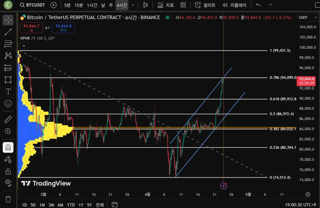This screenshot has width=320, height=208.
Task: Click the red 셀 sell button
Action: [31, 28]
